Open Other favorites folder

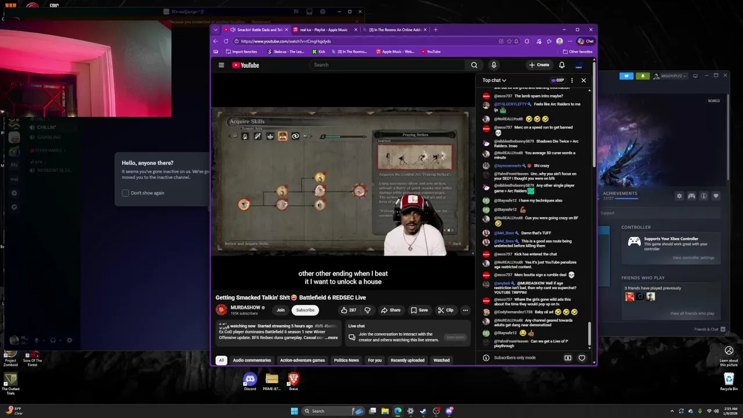point(578,52)
